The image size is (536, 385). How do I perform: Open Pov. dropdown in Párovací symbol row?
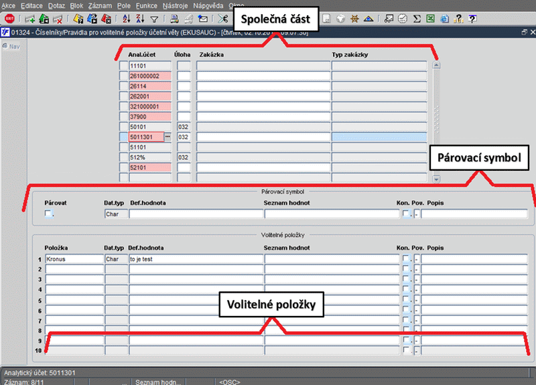(417, 214)
